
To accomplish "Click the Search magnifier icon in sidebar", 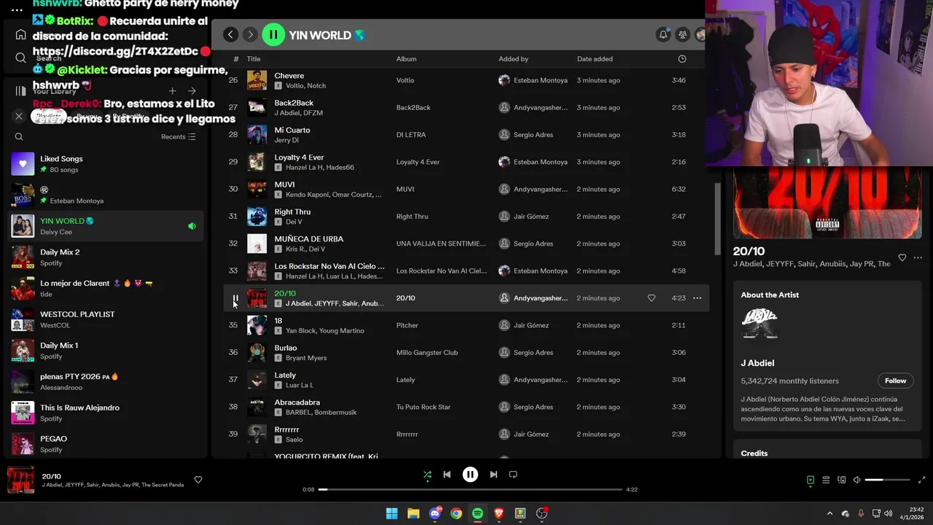I will pyautogui.click(x=20, y=58).
